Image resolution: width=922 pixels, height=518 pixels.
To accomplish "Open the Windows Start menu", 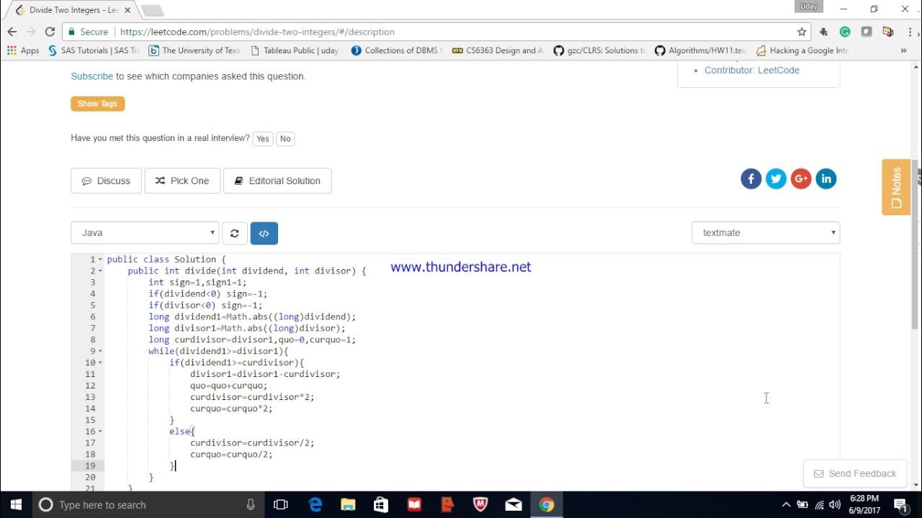I will [x=16, y=504].
